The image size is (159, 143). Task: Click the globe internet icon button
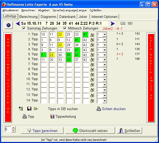tap(8, 25)
